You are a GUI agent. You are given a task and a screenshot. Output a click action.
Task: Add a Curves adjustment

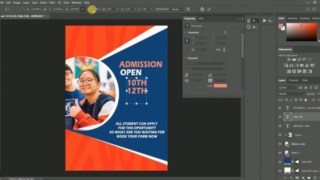[x=299, y=59]
